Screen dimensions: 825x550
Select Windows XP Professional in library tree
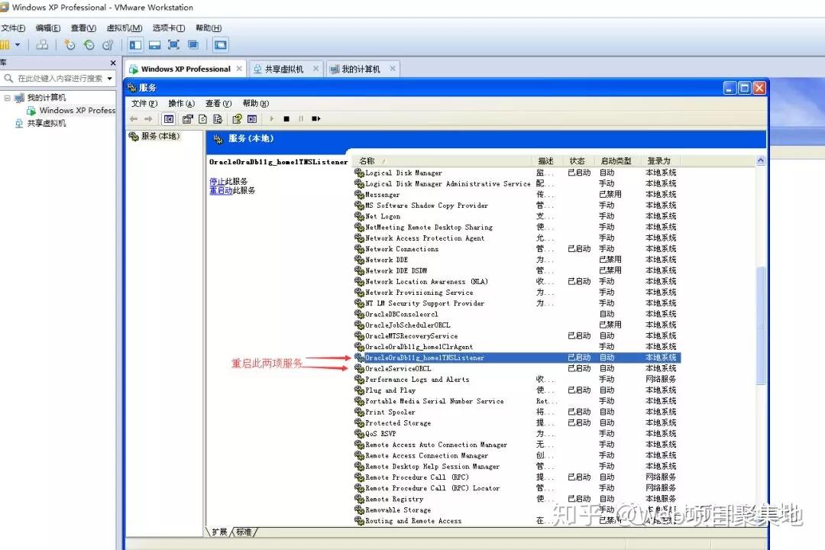(77, 111)
